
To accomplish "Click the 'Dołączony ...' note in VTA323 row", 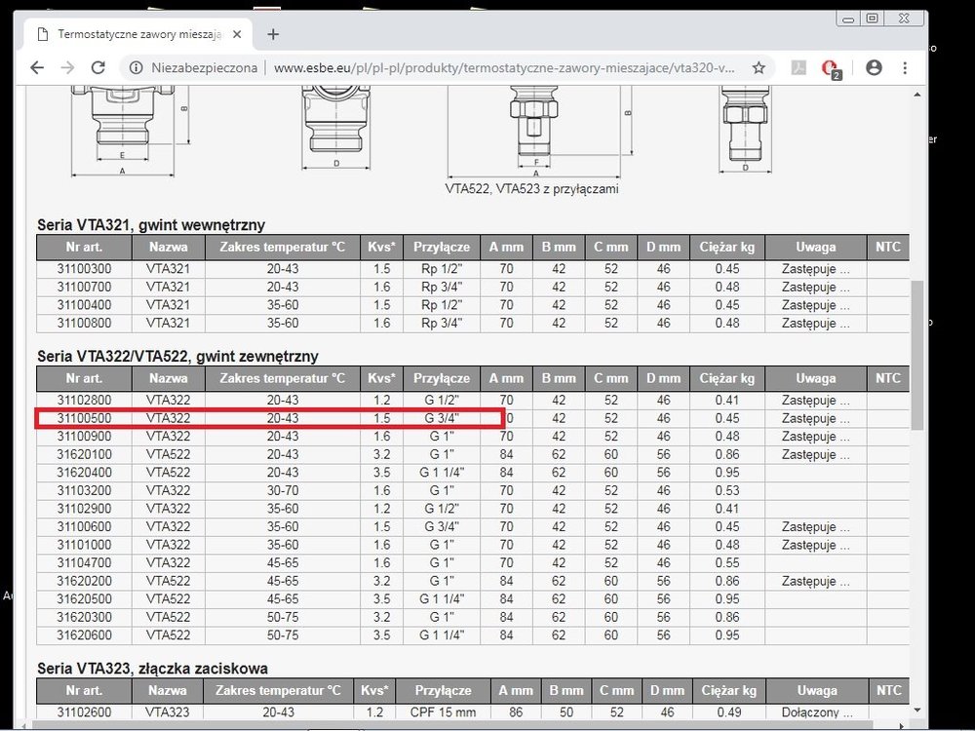I will (x=814, y=712).
